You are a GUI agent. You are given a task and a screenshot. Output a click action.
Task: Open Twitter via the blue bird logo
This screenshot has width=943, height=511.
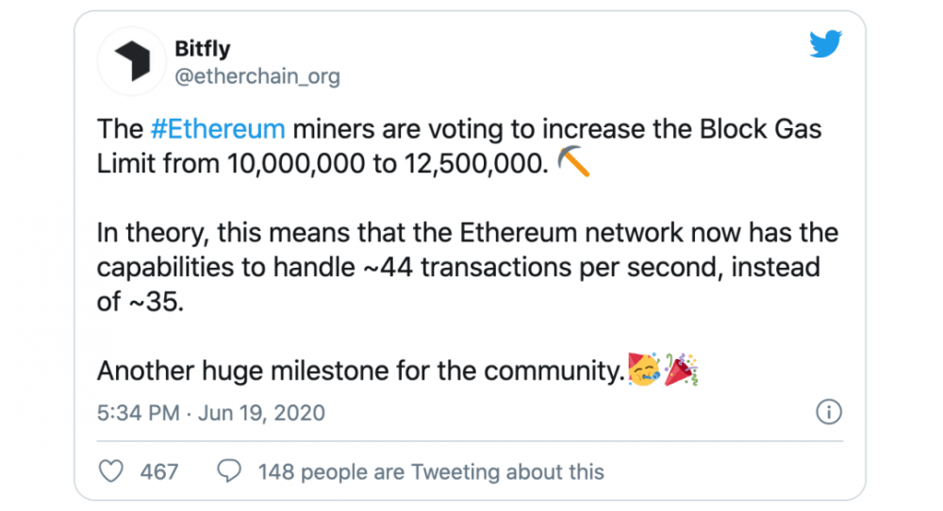(824, 45)
